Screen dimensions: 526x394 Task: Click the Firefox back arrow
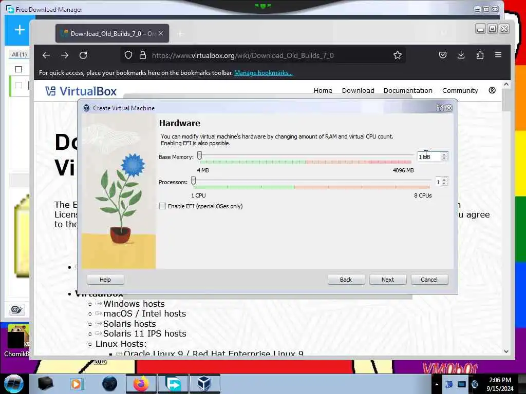(x=46, y=55)
